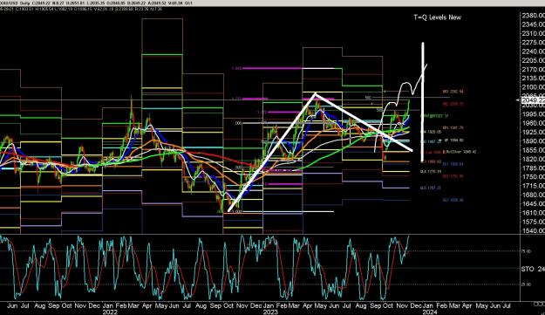Click the 1610.00 price axis label
545x315 pixels.
(x=533, y=213)
